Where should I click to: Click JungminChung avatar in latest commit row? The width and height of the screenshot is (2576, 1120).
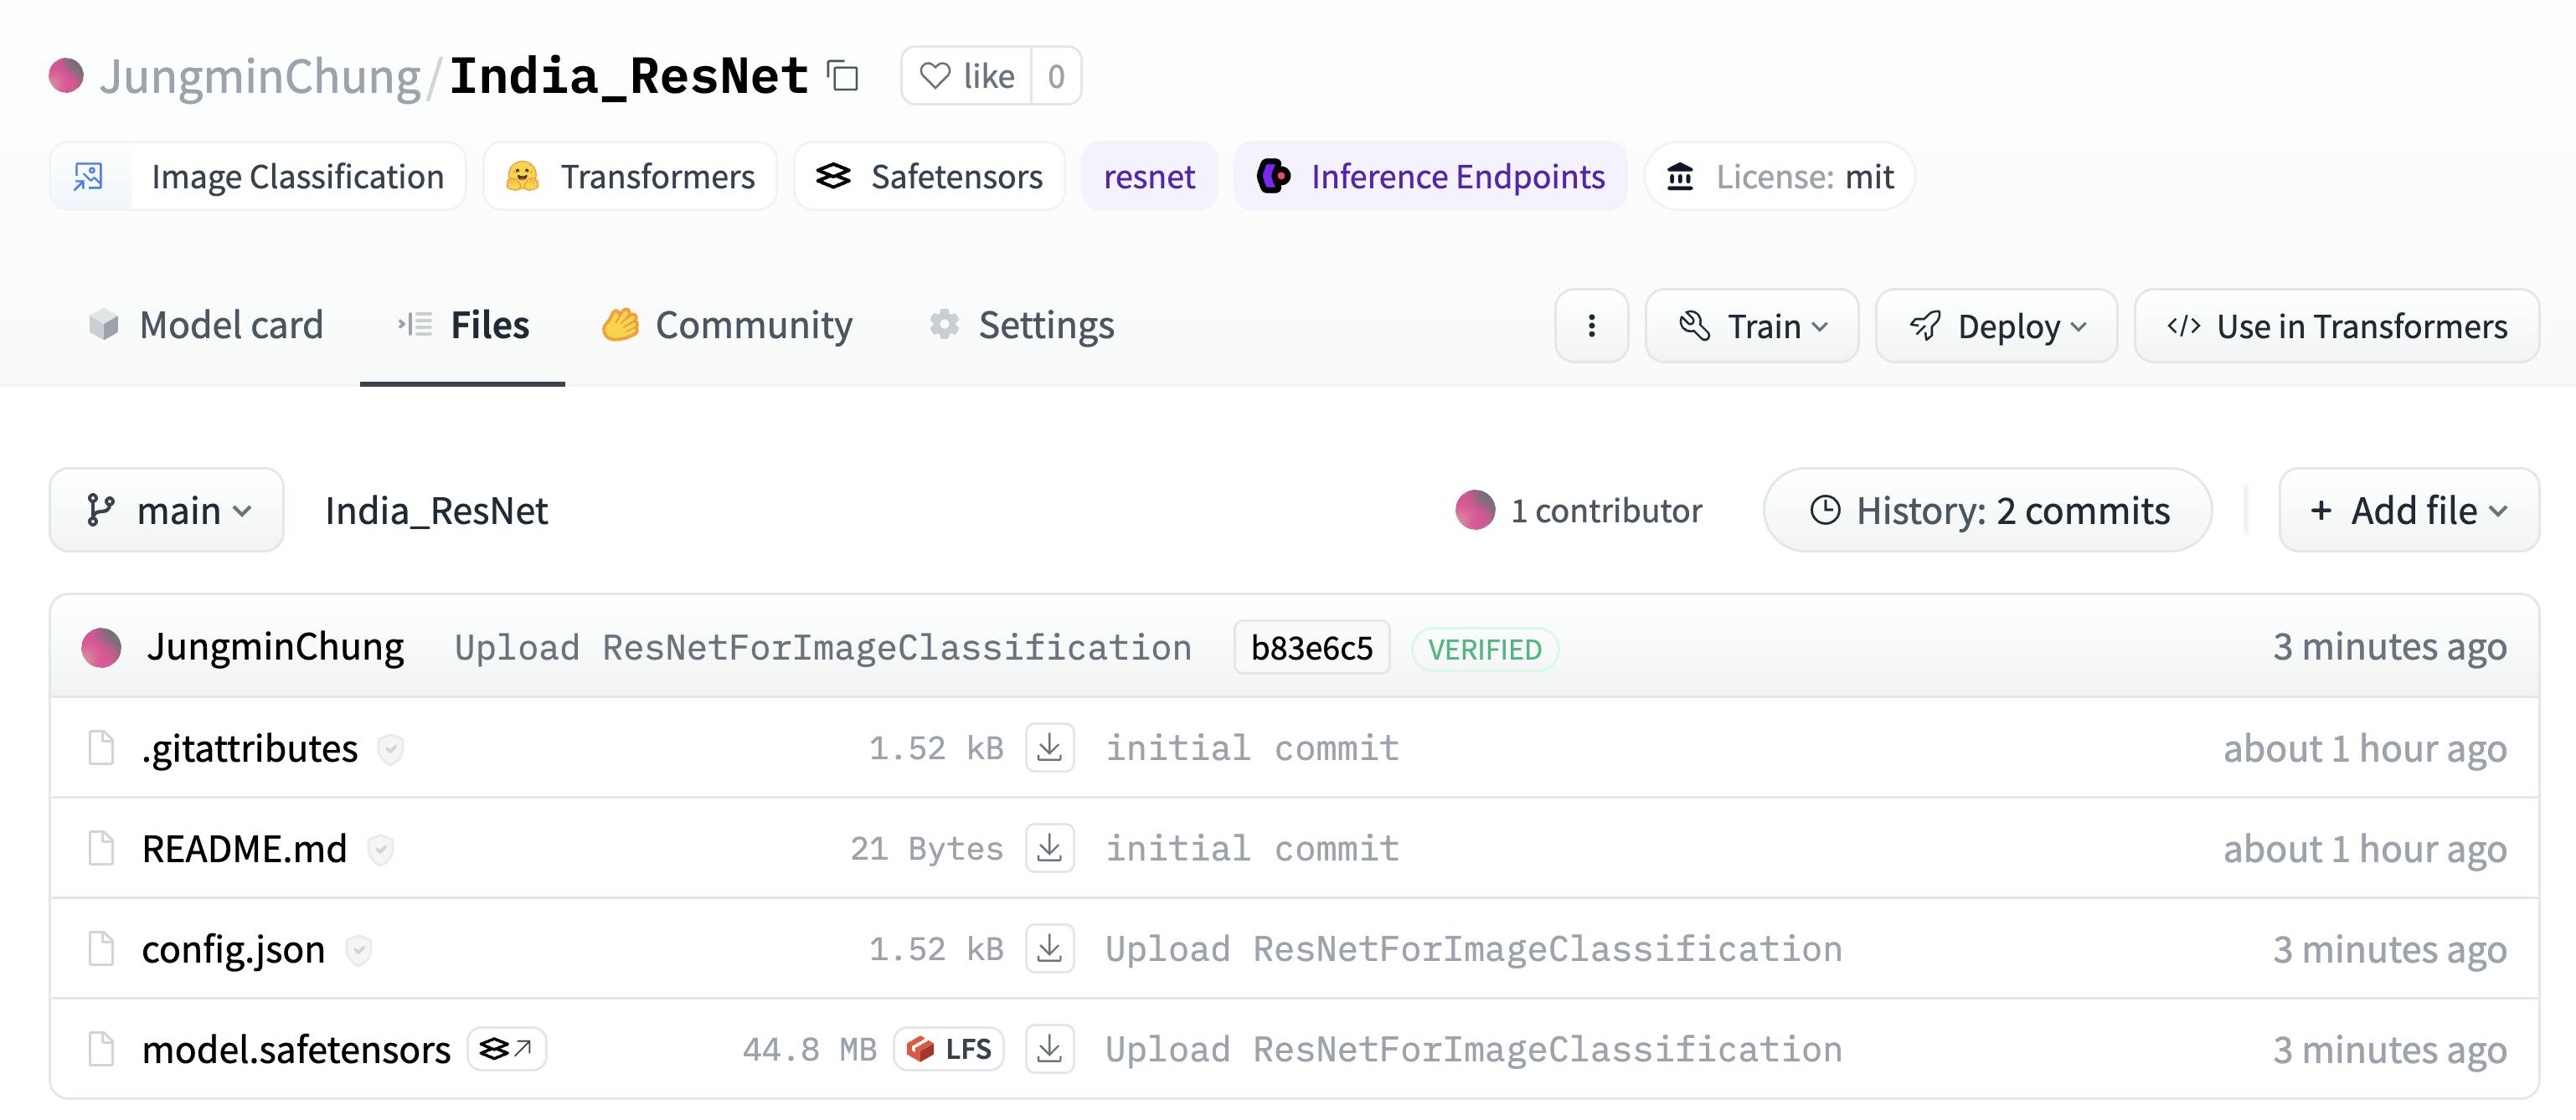tap(101, 647)
